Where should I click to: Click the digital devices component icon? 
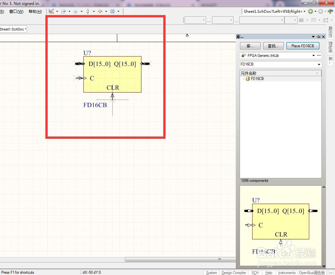point(88,11)
